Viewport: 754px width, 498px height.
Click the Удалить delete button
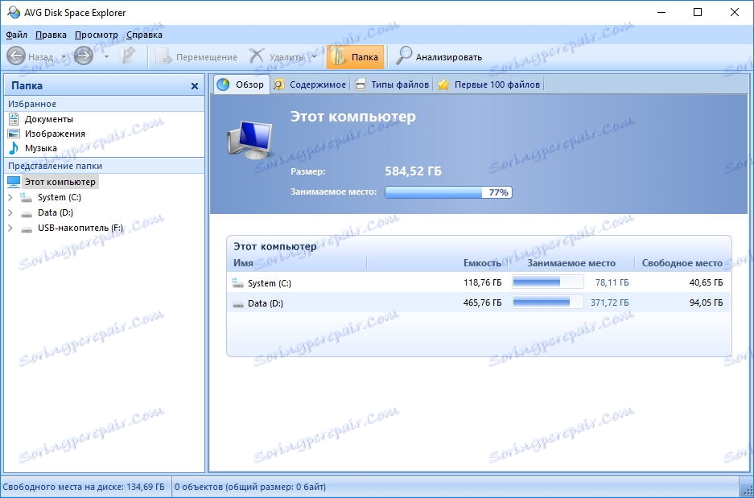277,57
